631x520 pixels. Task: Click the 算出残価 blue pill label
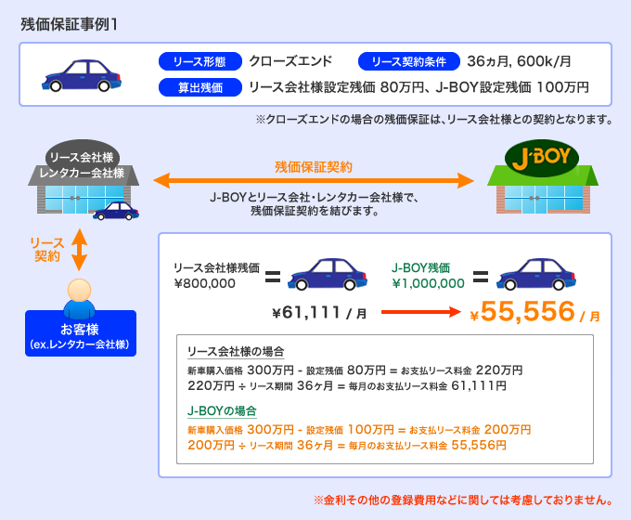(200, 87)
